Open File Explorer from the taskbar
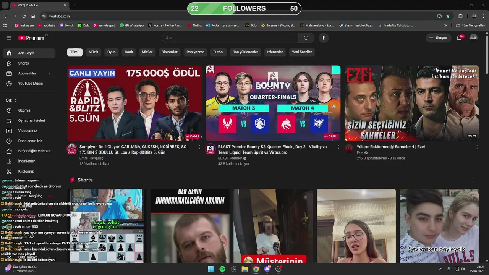Screen dimensions: 489x275 244,269
